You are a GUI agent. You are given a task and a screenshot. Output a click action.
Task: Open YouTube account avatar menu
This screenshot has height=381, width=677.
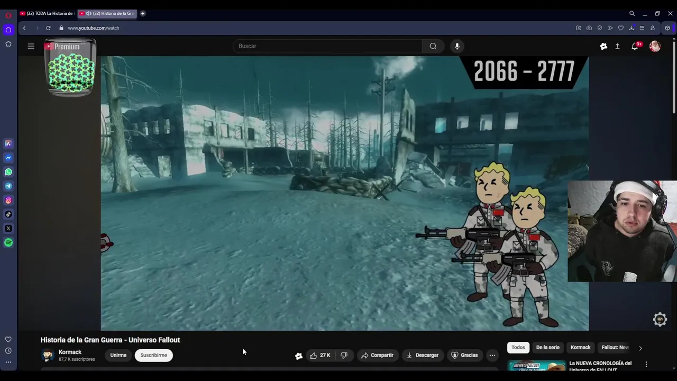(x=655, y=47)
